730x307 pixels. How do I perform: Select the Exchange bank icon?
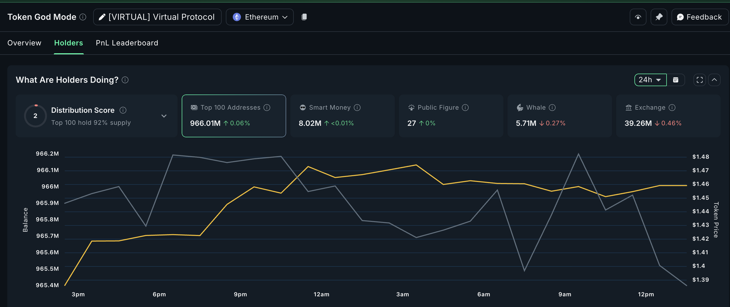click(628, 107)
